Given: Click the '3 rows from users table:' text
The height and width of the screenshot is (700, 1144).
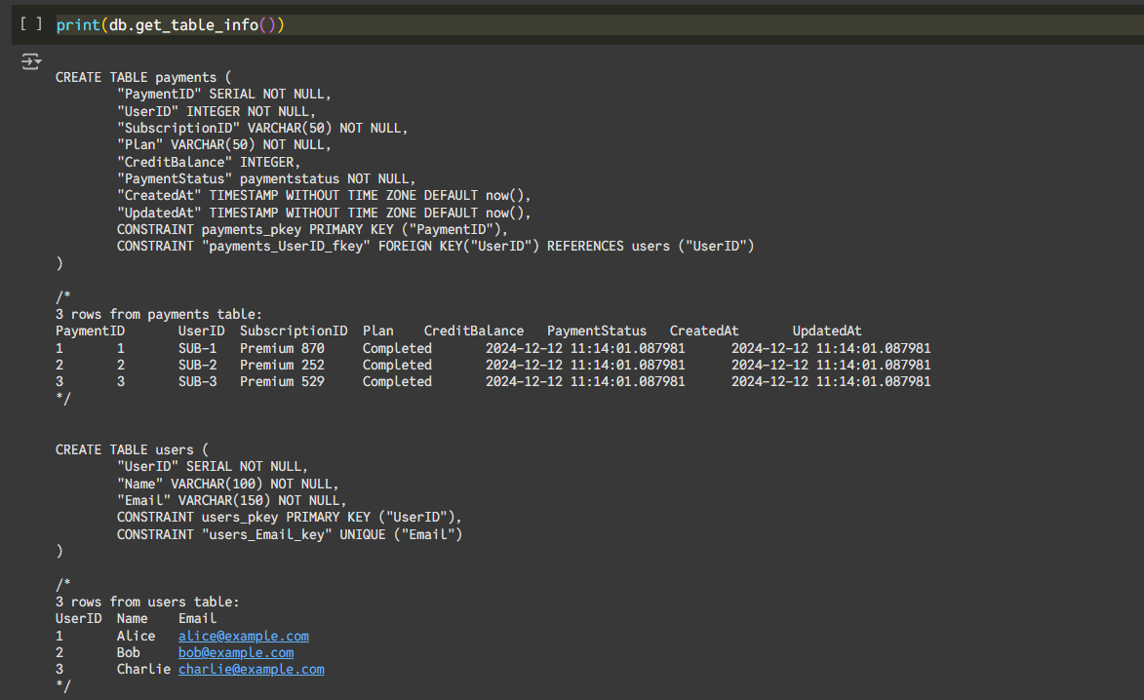Looking at the screenshot, I should click(x=147, y=603).
